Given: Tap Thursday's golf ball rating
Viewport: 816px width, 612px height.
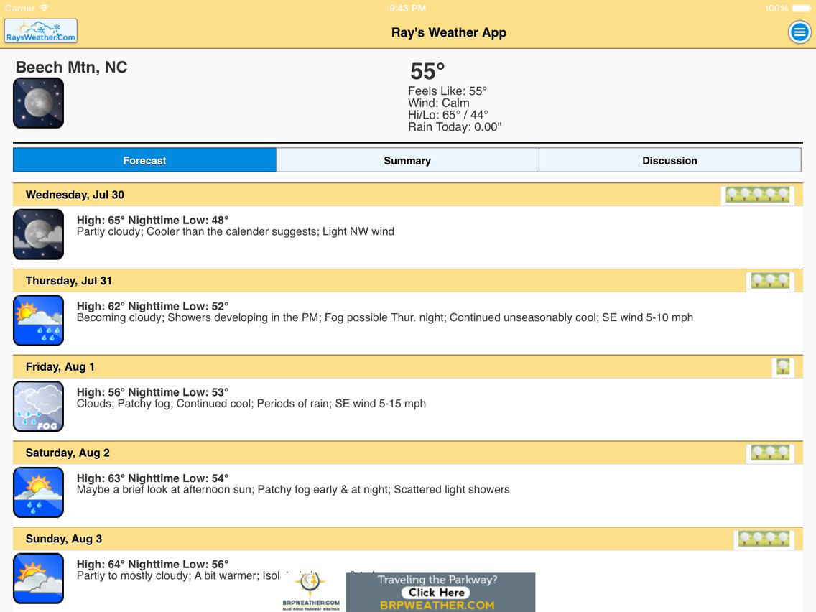Looking at the screenshot, I should coord(770,281).
